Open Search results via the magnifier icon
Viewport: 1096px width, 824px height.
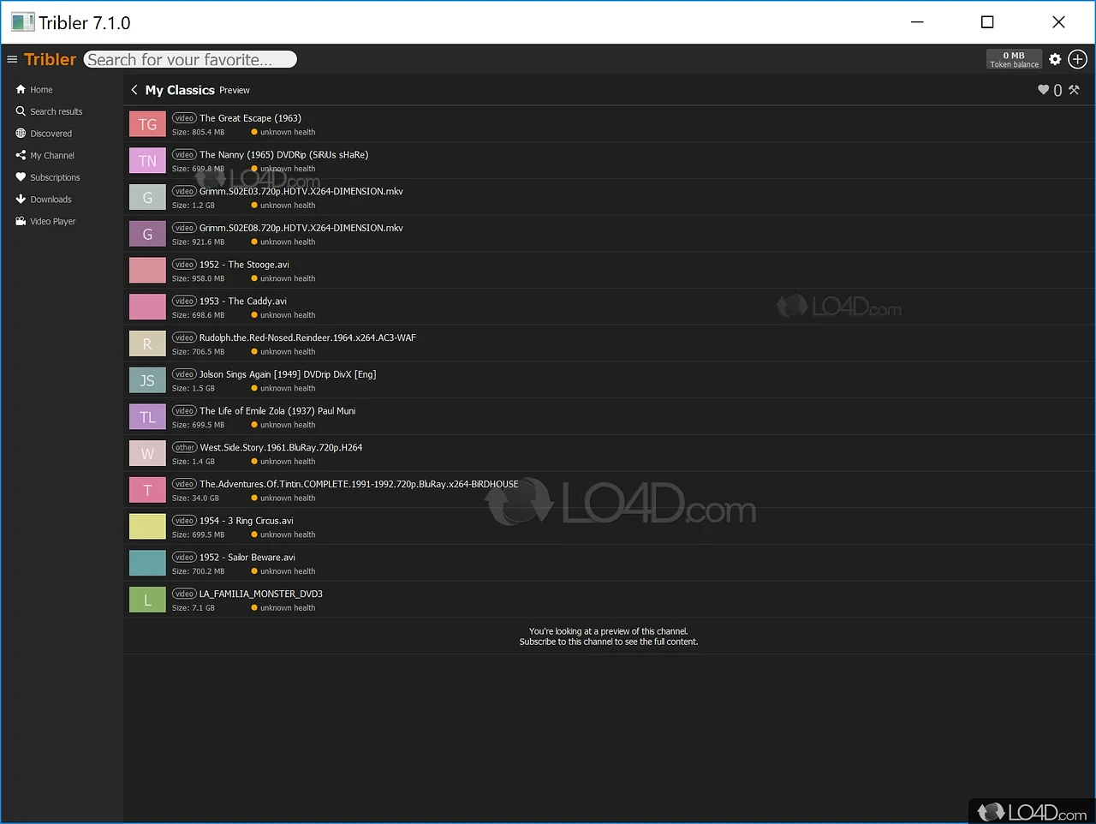19,111
